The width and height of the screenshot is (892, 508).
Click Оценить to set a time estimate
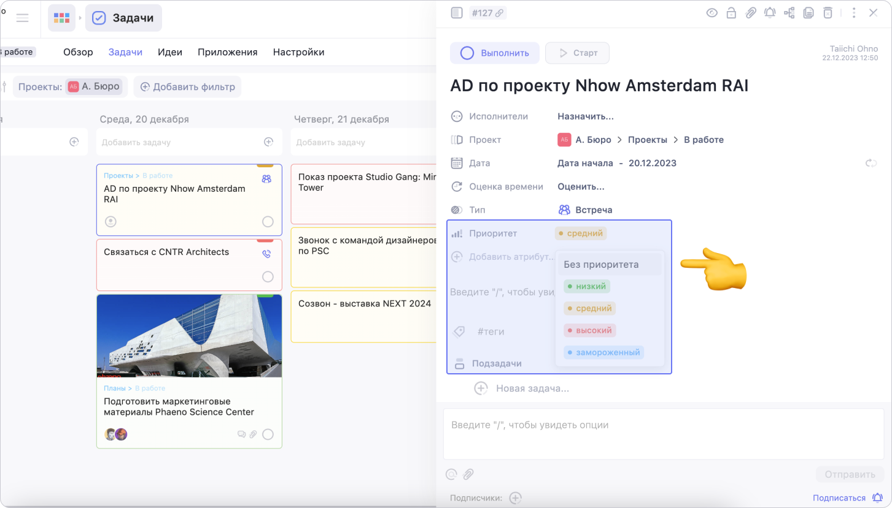coord(581,186)
